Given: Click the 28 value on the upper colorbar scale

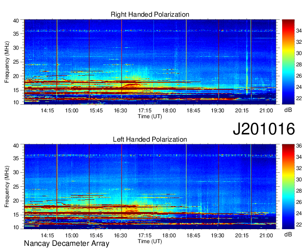Looking at the screenshot, I should [299, 65].
